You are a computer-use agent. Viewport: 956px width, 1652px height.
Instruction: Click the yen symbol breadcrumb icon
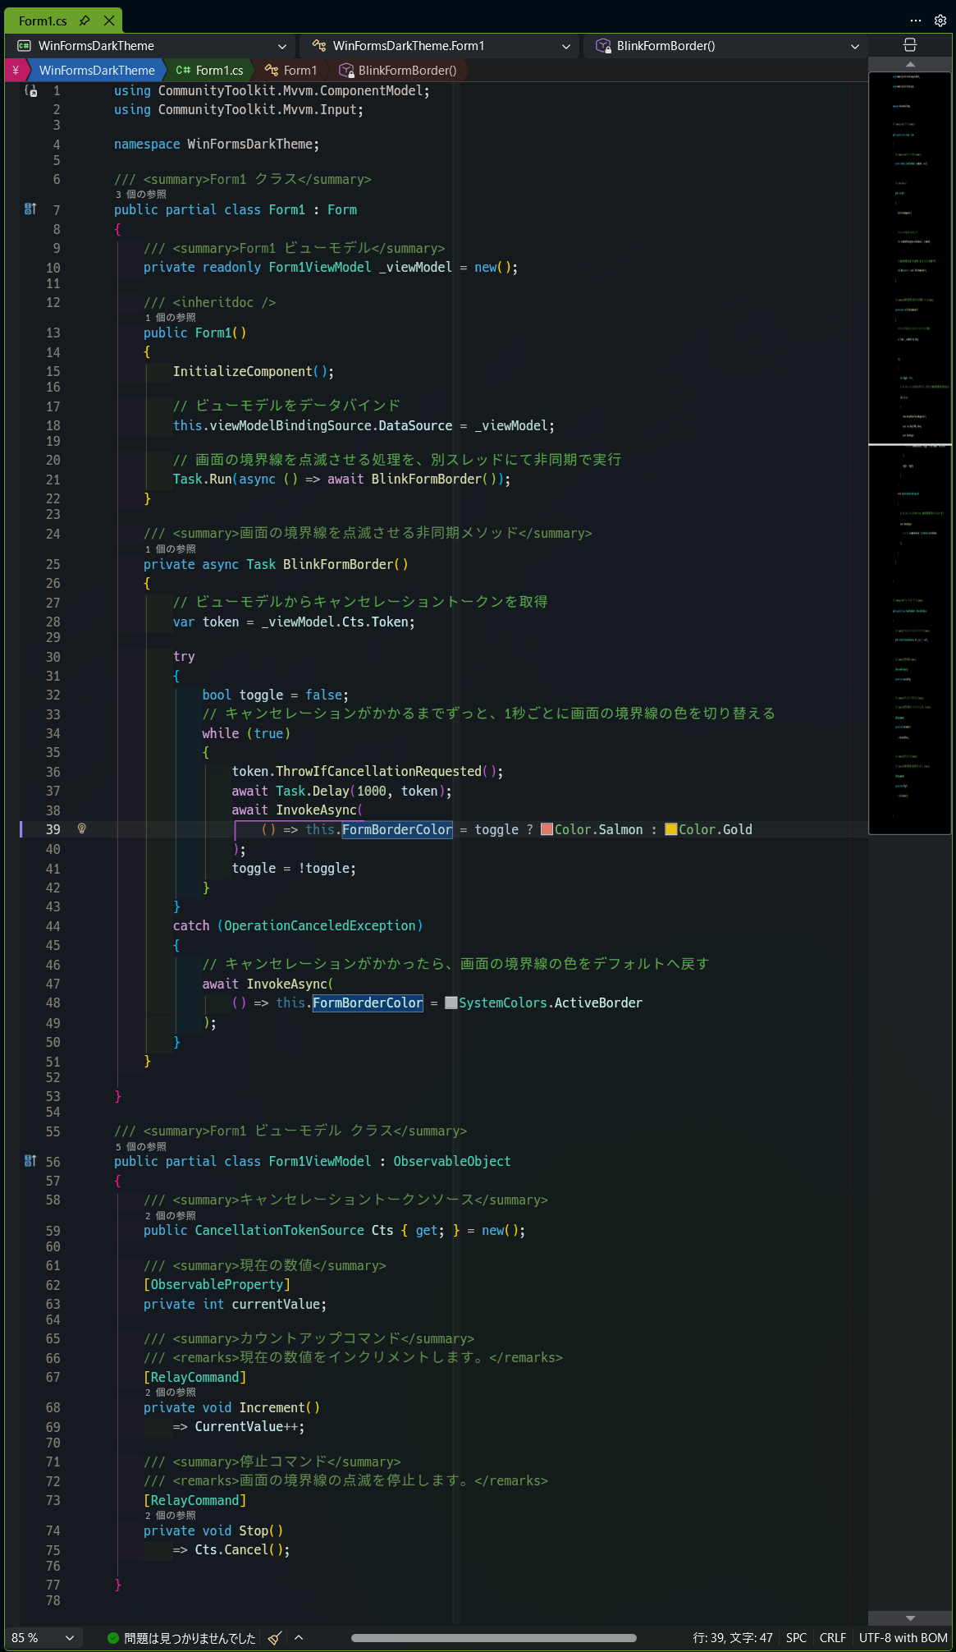16,71
